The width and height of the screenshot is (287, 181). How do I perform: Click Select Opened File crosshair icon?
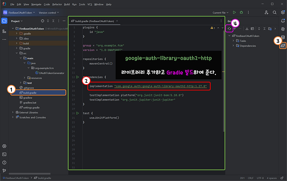pyautogui.click(x=42, y=21)
